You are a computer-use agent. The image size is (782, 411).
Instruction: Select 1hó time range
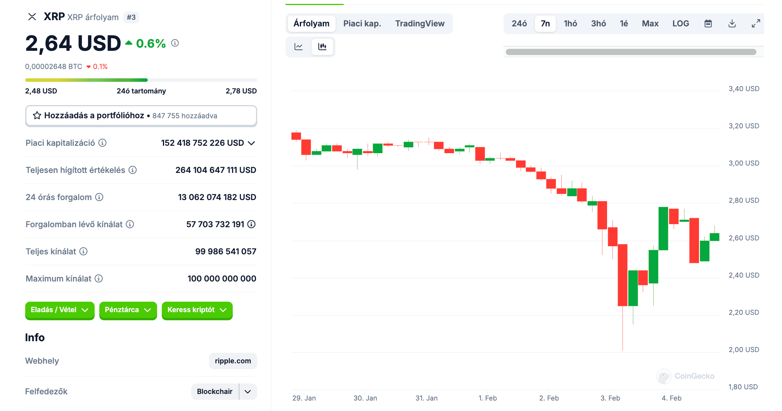pyautogui.click(x=570, y=24)
